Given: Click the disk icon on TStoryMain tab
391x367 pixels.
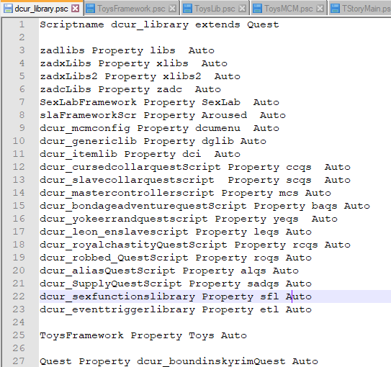Looking at the screenshot, I should (x=335, y=9).
